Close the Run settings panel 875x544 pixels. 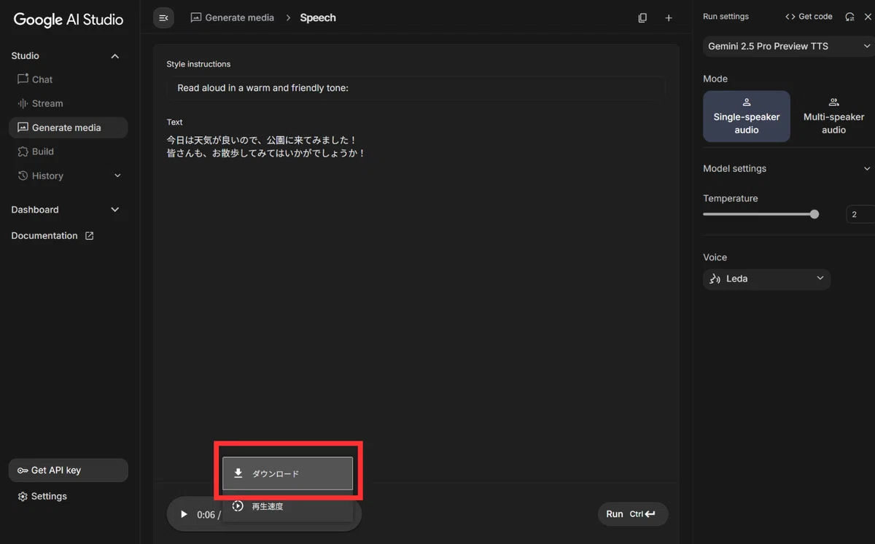868,16
